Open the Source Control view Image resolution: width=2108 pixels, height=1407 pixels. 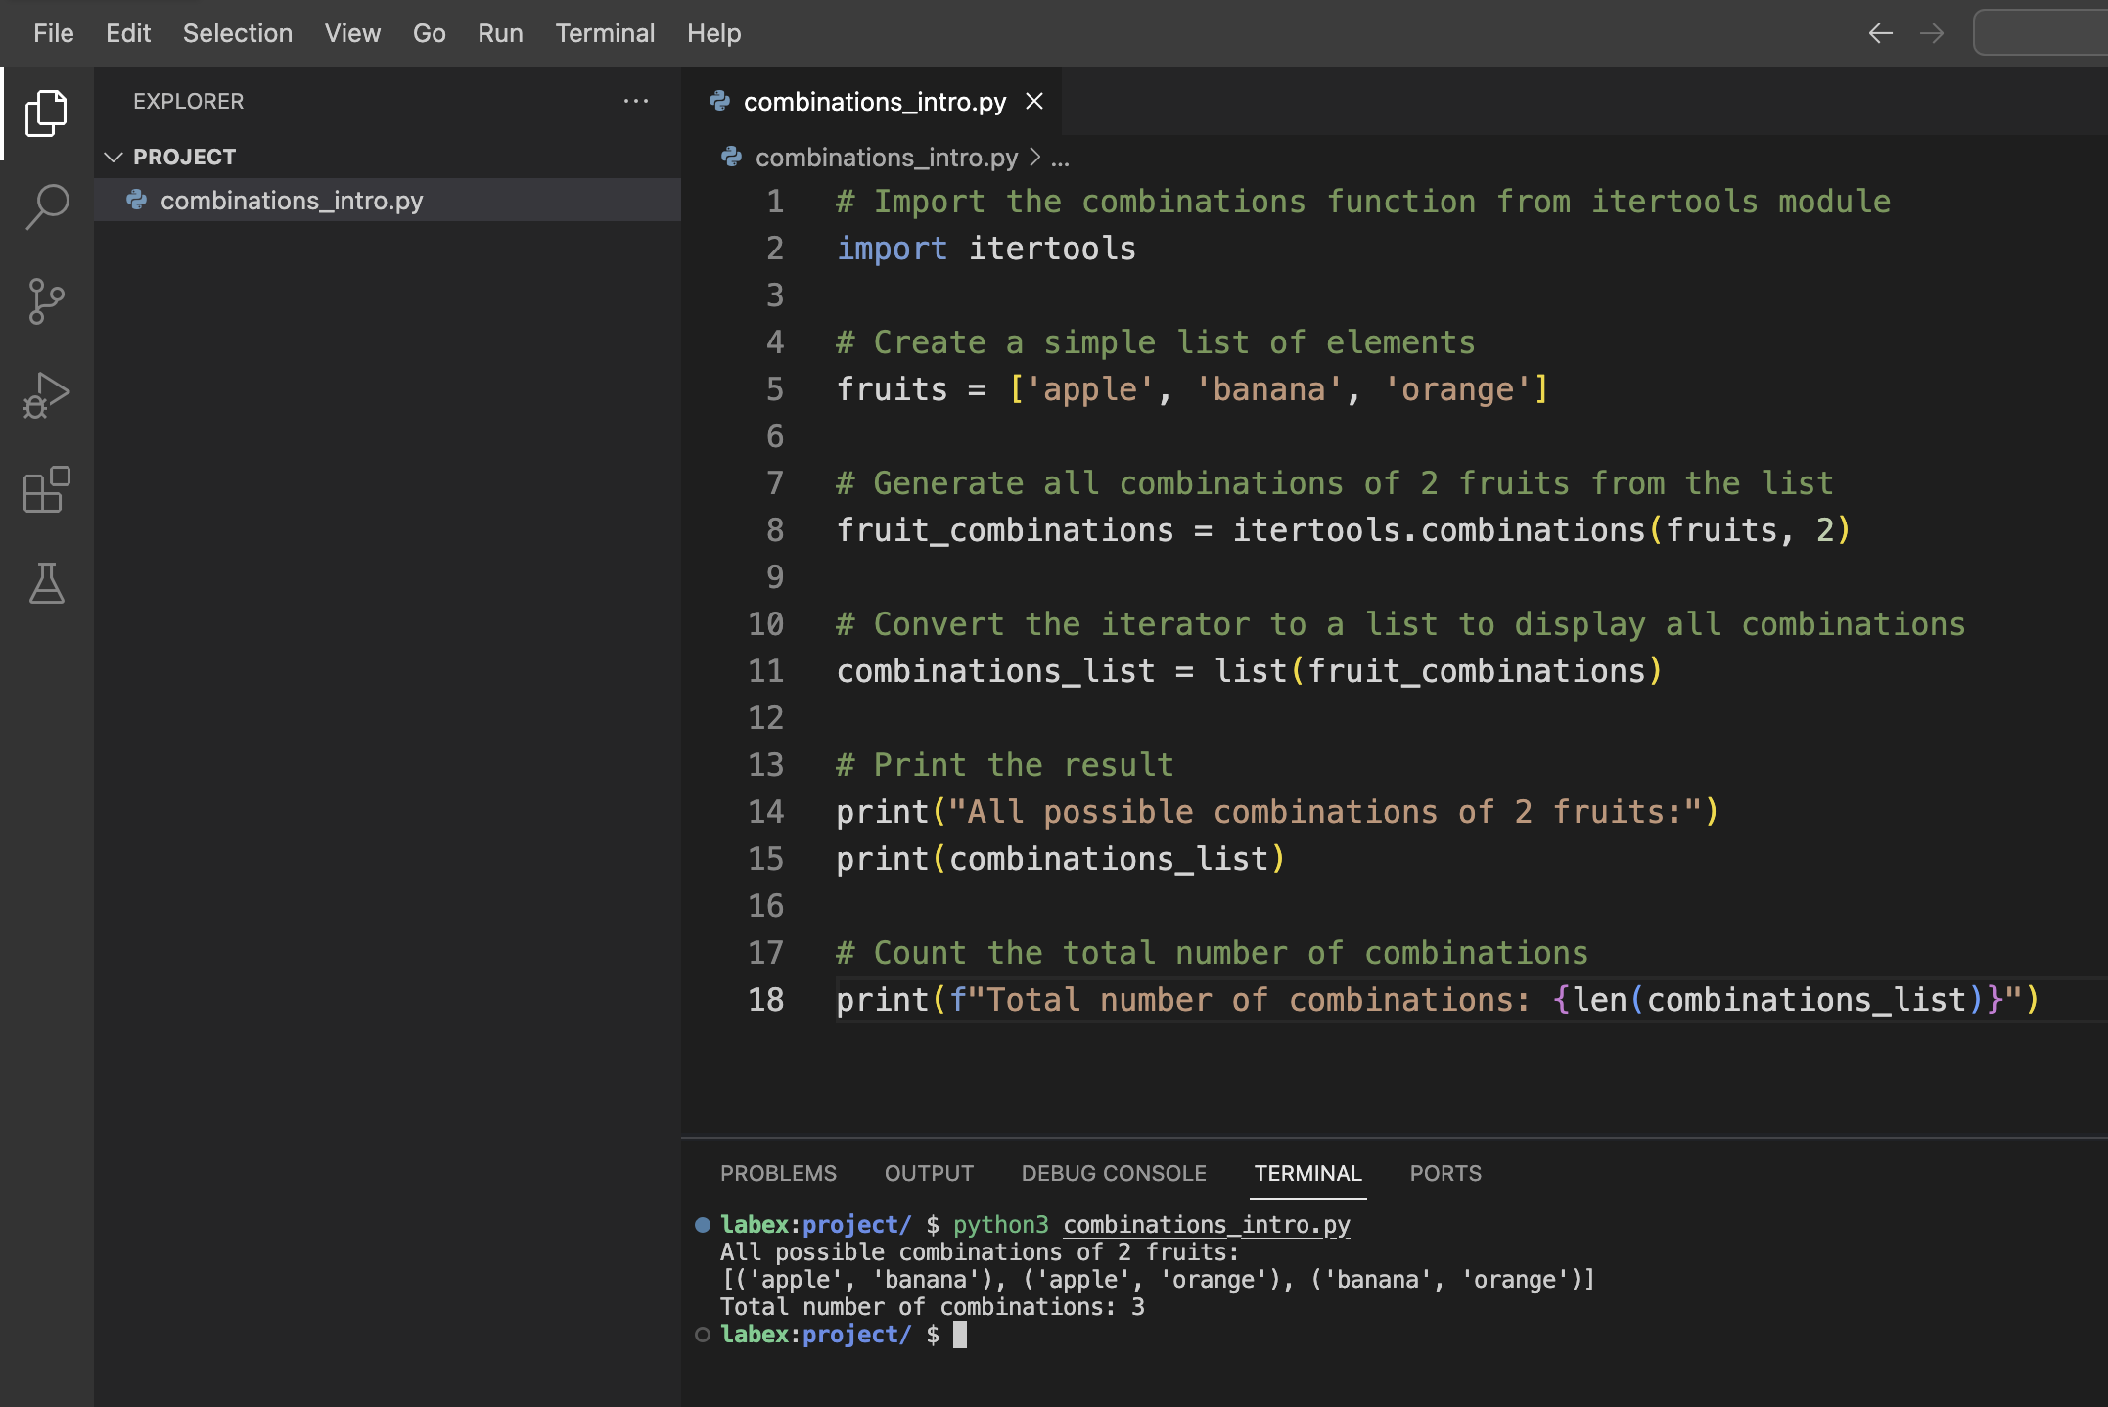(46, 301)
